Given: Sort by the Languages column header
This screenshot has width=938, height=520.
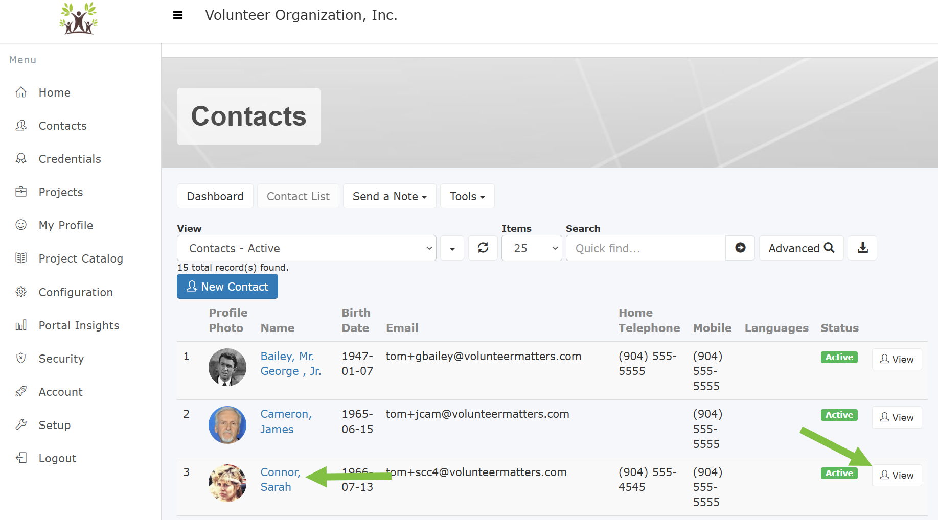Looking at the screenshot, I should coord(776,328).
